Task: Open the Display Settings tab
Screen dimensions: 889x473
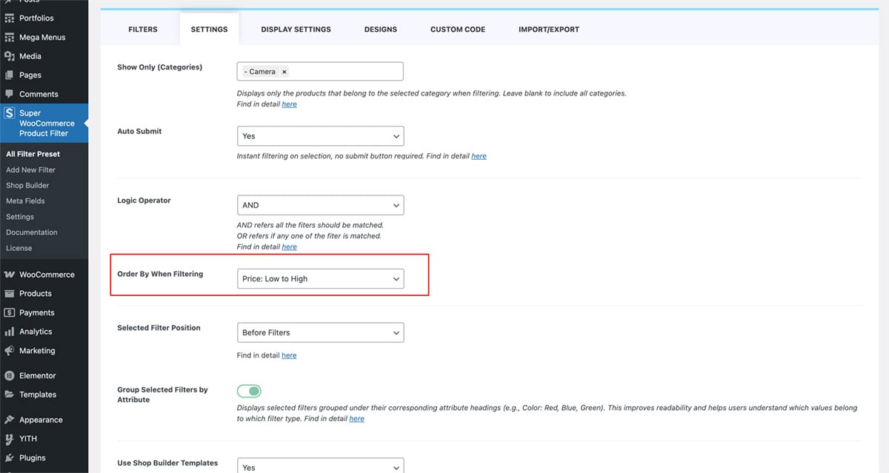Action: [x=296, y=30]
